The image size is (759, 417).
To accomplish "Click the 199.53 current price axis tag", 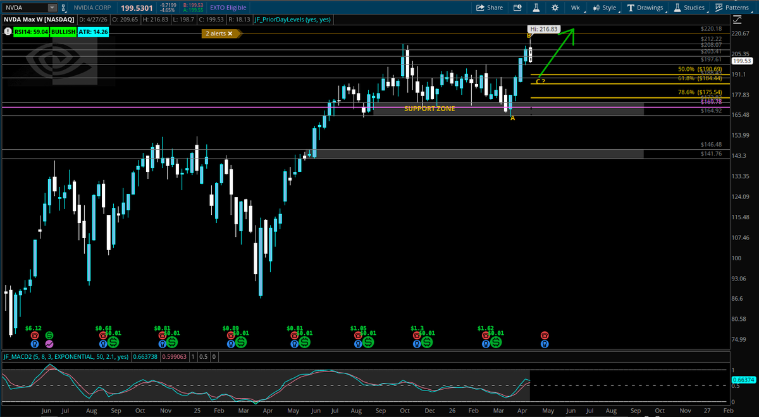I will (743, 61).
